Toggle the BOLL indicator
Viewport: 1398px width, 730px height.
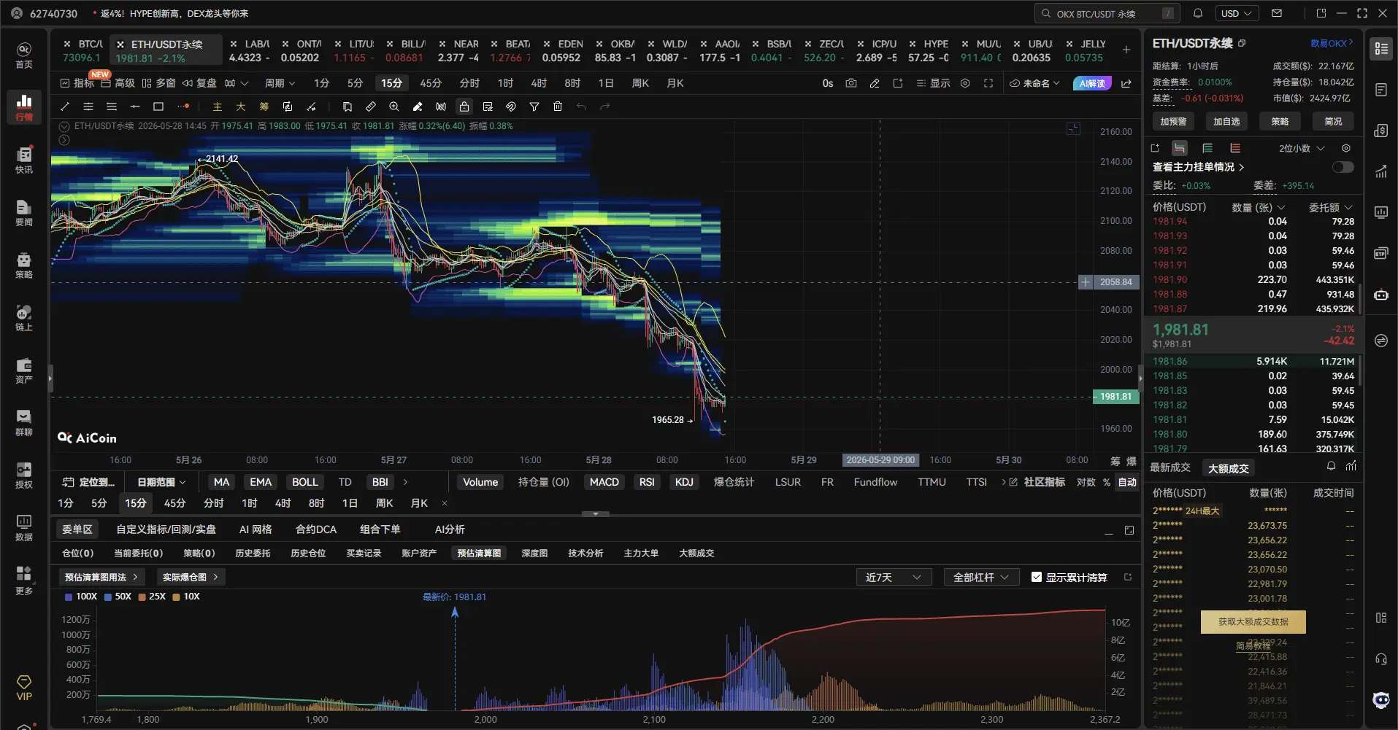(305, 482)
